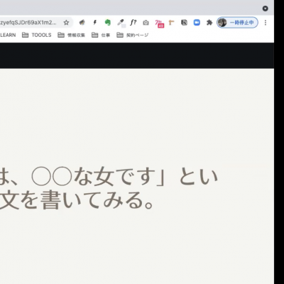This screenshot has width=284, height=284.
Task: Open the Evernote elephant extension
Action: coord(108,23)
